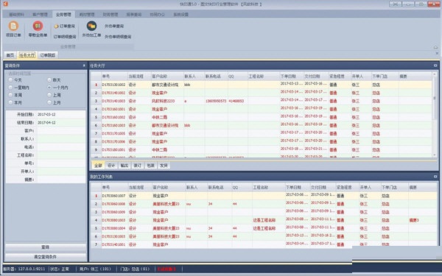
Task: Click the 清空查询条件 clear button
Action: click(x=46, y=257)
